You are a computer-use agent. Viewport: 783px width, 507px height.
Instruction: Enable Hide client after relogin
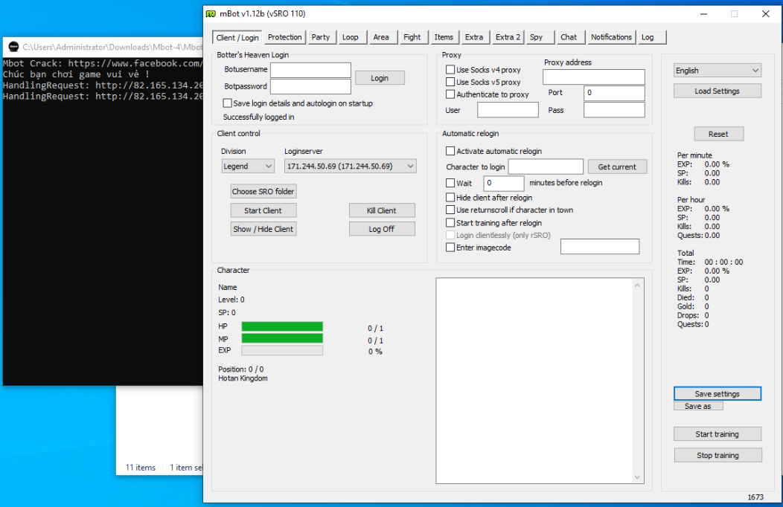click(450, 198)
